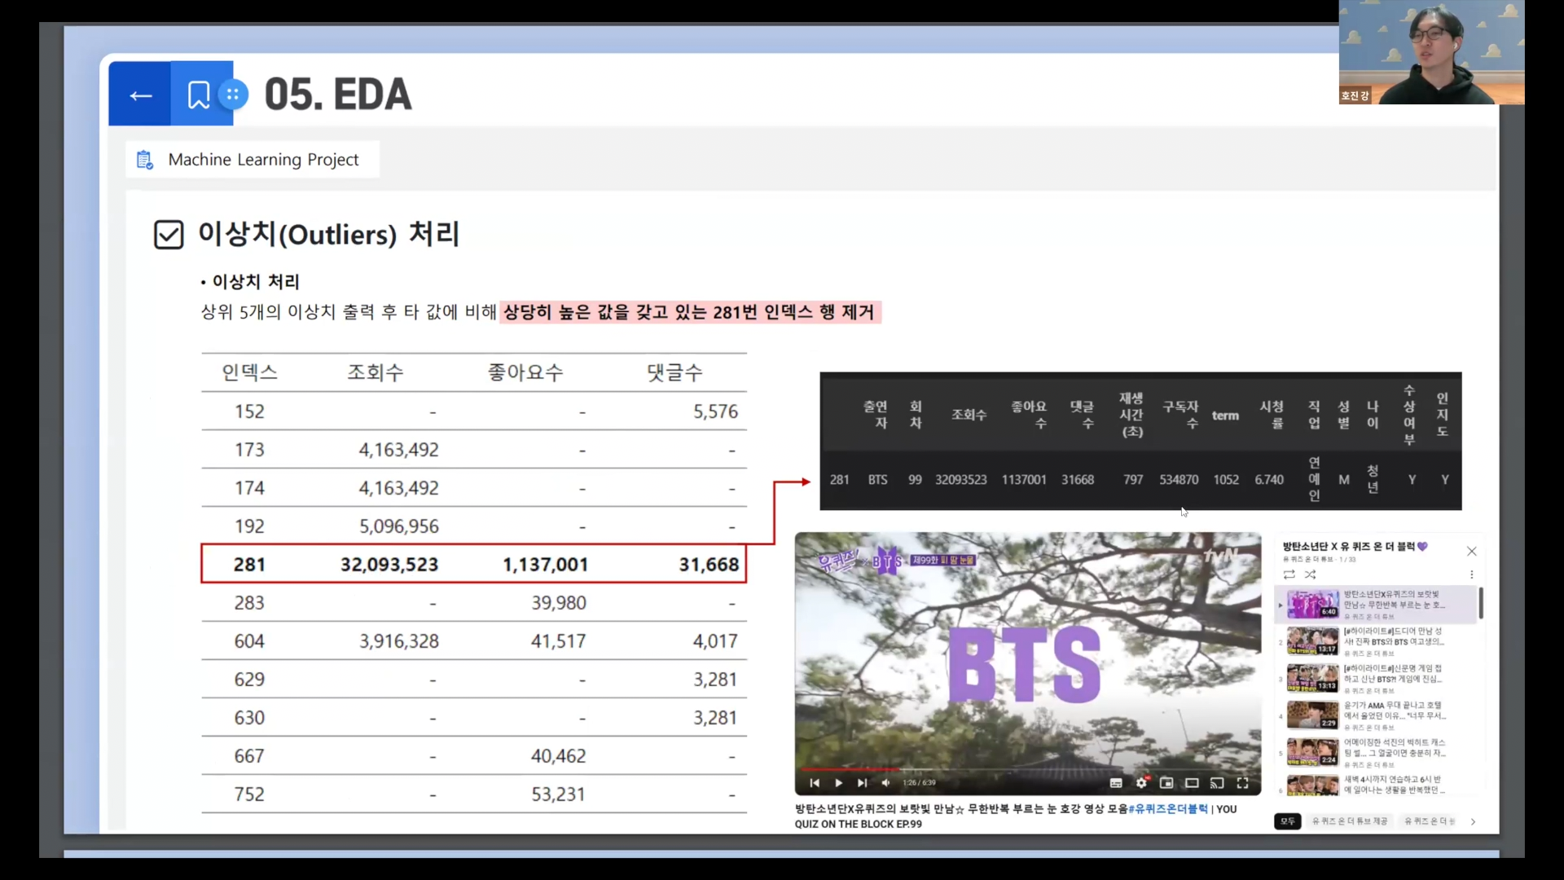Image resolution: width=1564 pixels, height=880 pixels.
Task: Seek using the video progress bar
Action: click(x=1026, y=769)
